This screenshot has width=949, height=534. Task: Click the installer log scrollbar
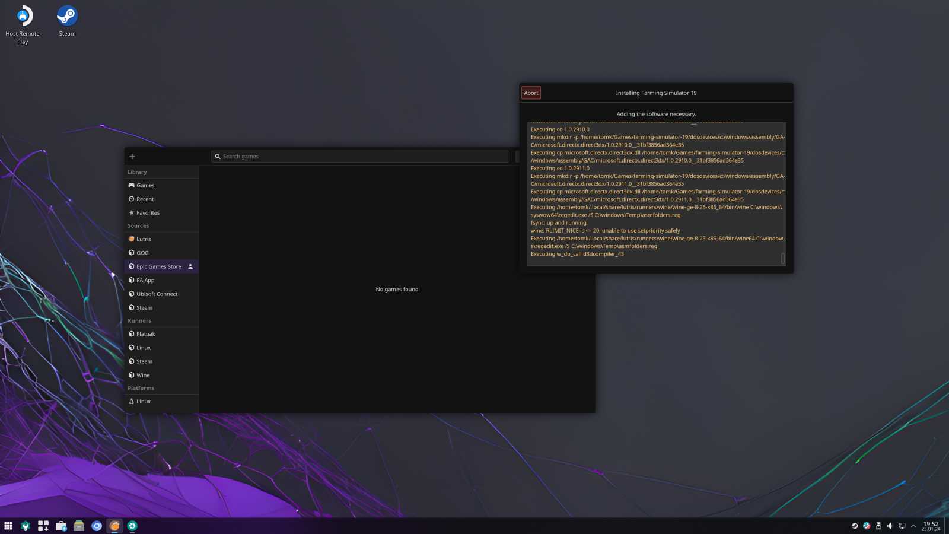783,258
